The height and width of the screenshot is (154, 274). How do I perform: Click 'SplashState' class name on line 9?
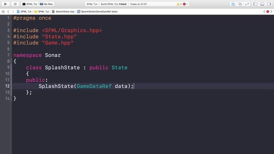tap(63, 68)
